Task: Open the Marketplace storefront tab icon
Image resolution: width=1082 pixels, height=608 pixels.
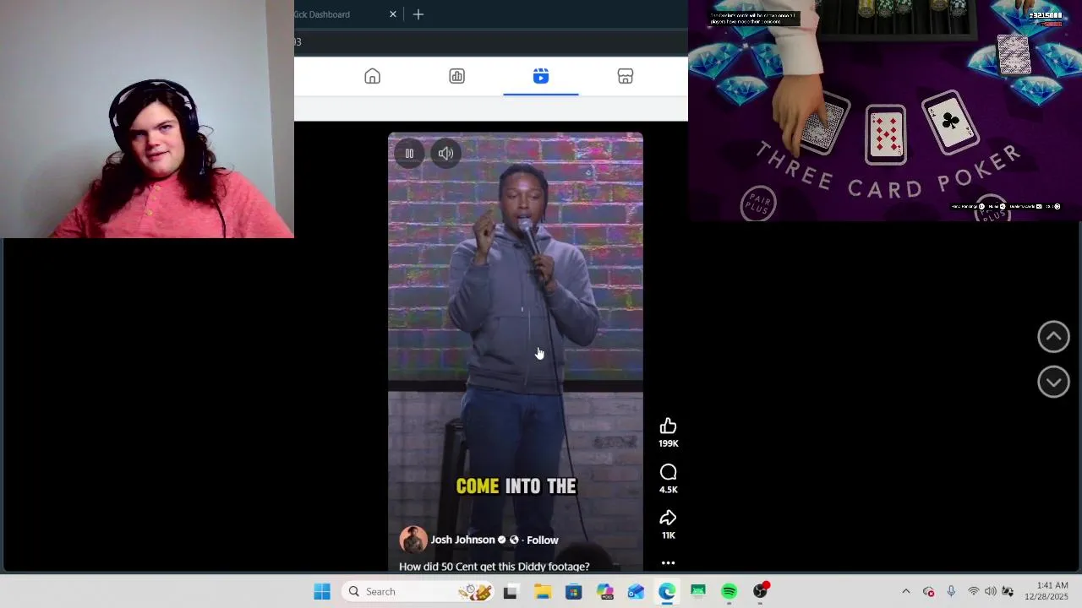Action: point(626,77)
